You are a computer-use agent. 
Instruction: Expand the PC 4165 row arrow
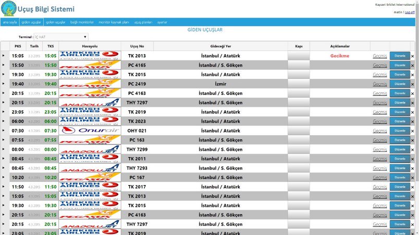point(4,65)
